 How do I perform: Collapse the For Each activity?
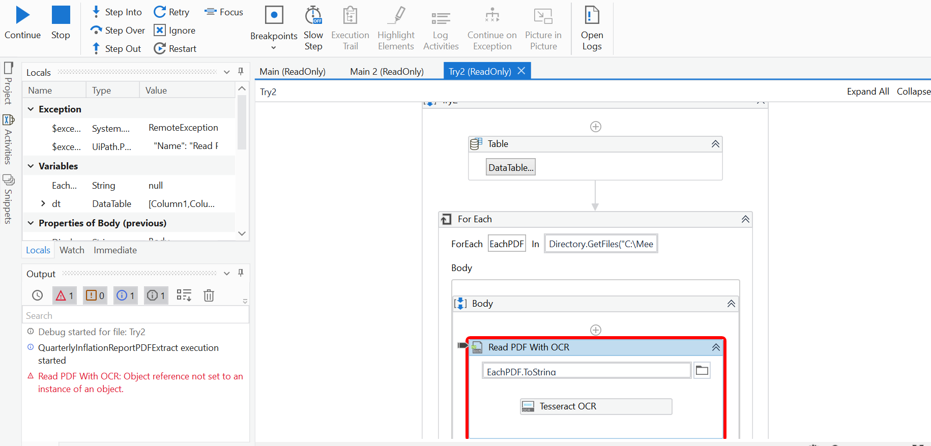click(745, 219)
